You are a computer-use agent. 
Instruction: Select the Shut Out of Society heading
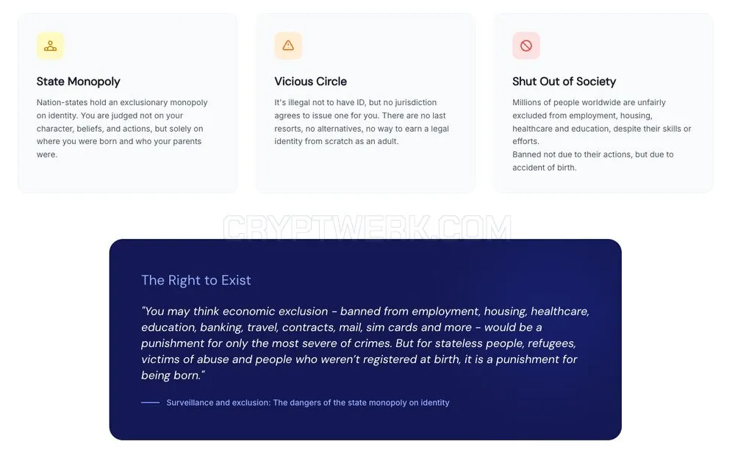[x=564, y=81]
